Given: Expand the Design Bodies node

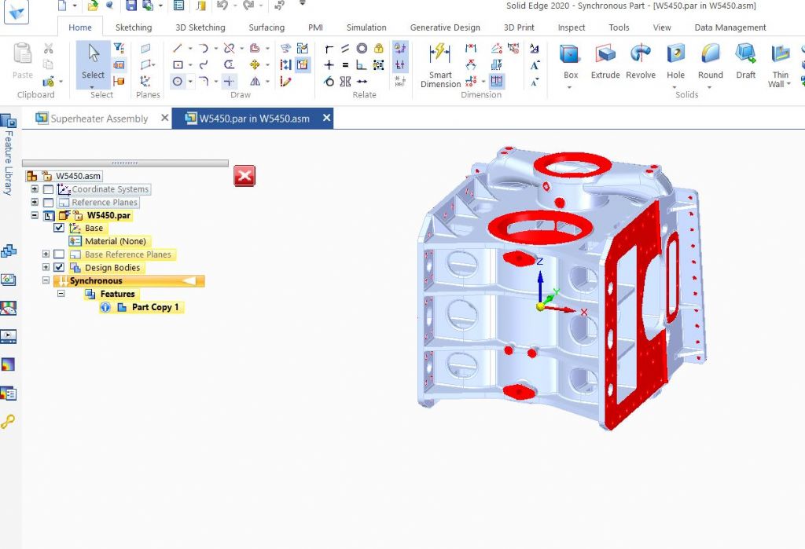Looking at the screenshot, I should [x=46, y=267].
